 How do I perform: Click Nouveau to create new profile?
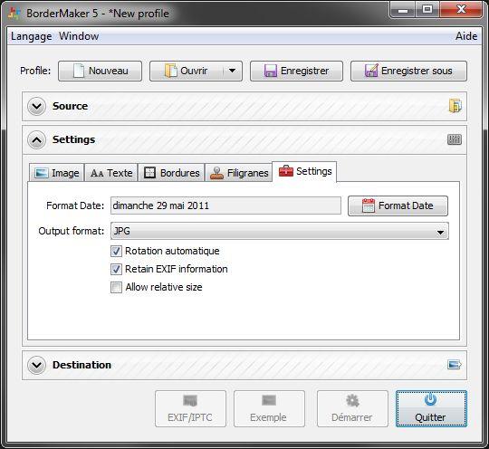pyautogui.click(x=100, y=71)
